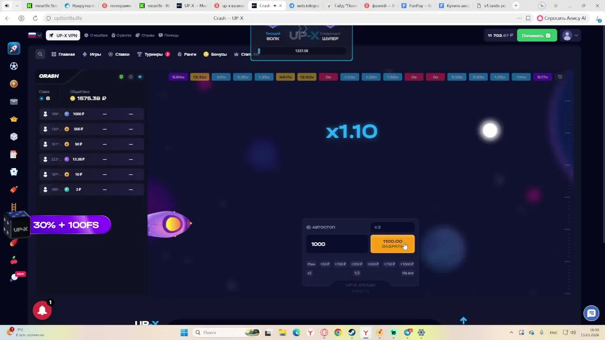Show hidden system tray icons
605x340 pixels.
(x=512, y=332)
